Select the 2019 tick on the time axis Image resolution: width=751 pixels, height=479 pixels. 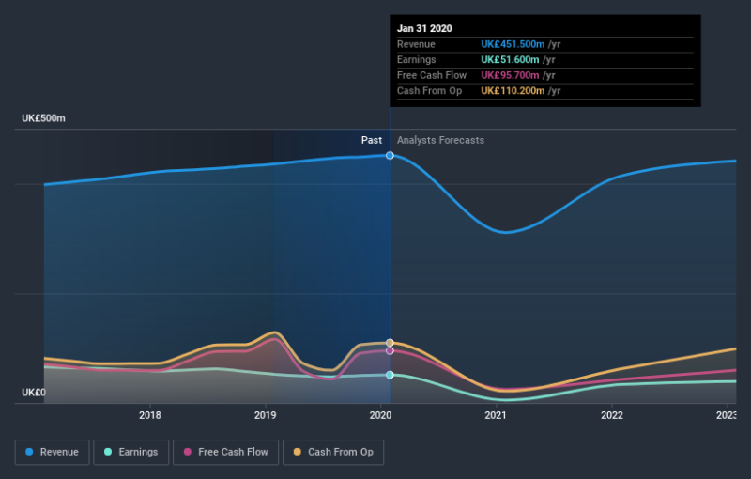[266, 414]
